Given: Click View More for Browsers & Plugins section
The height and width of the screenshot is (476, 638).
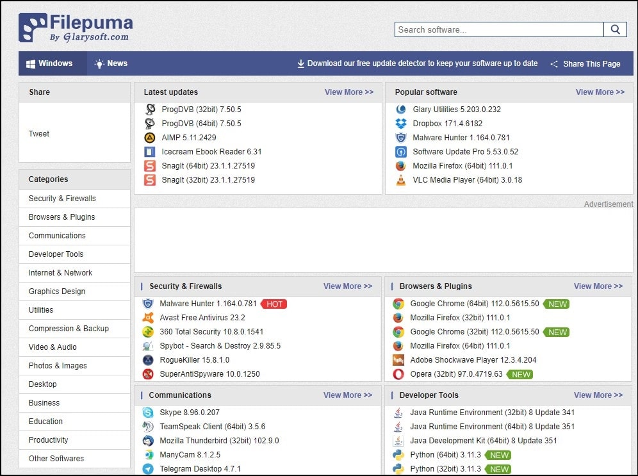Looking at the screenshot, I should coord(598,286).
